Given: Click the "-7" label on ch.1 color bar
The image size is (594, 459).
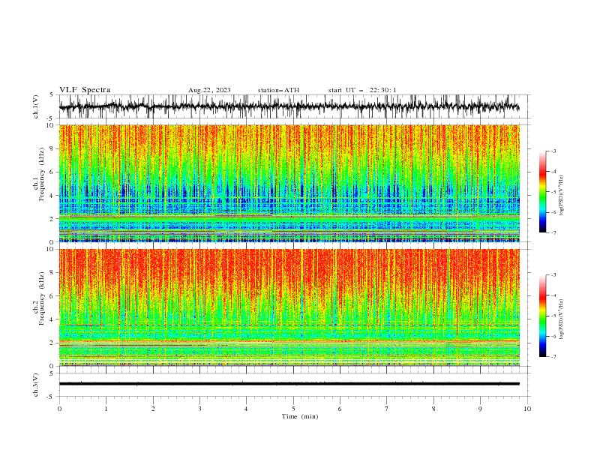Looking at the screenshot, I should pos(553,233).
